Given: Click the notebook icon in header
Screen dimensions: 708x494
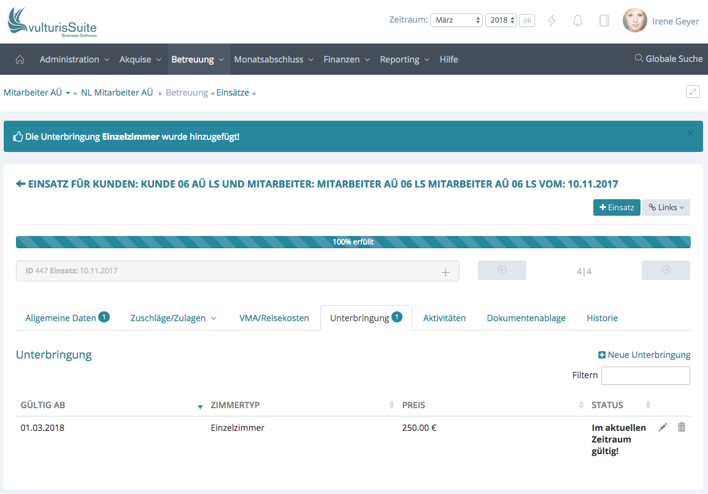Looking at the screenshot, I should [x=604, y=21].
